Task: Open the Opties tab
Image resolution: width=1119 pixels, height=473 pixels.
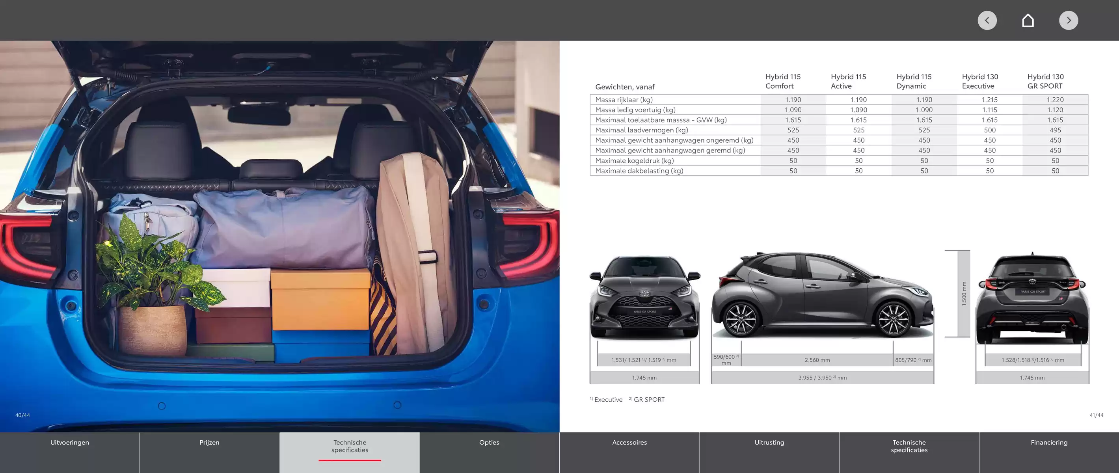Action: tap(489, 452)
